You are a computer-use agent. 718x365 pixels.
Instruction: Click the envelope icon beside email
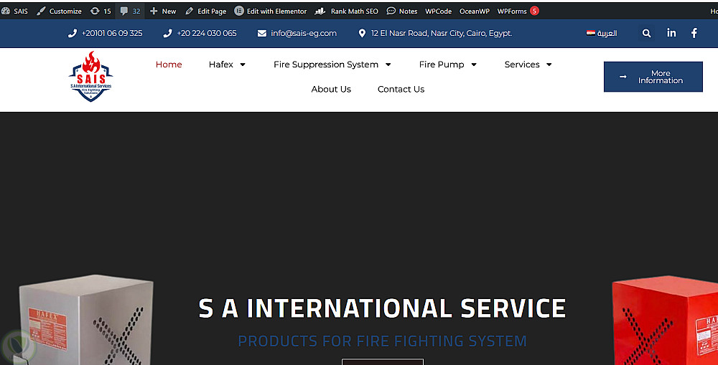coord(262,33)
